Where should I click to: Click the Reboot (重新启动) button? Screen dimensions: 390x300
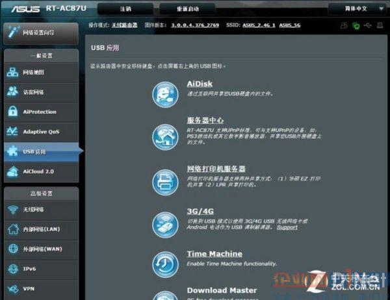[188, 9]
